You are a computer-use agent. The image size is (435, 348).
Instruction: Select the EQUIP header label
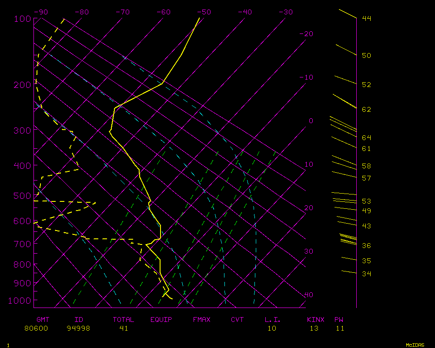[161, 320]
